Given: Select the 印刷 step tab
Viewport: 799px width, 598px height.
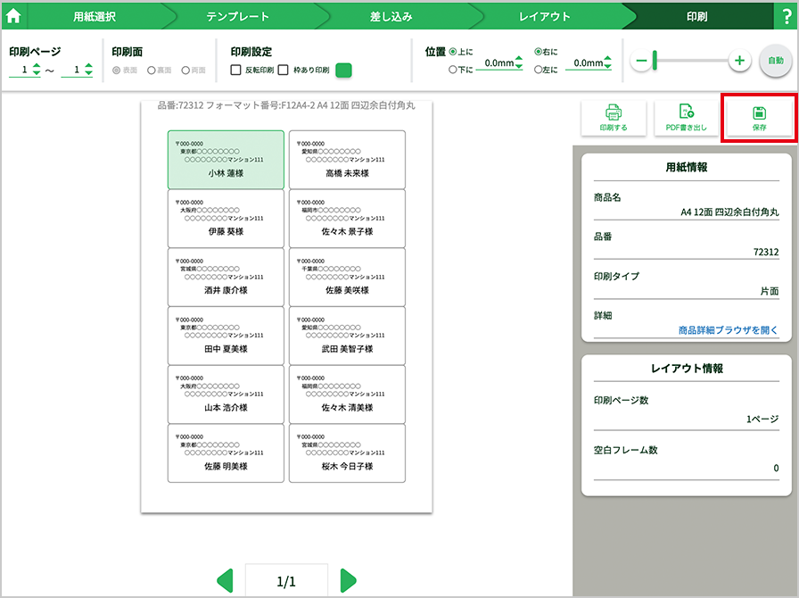Looking at the screenshot, I should tap(696, 16).
